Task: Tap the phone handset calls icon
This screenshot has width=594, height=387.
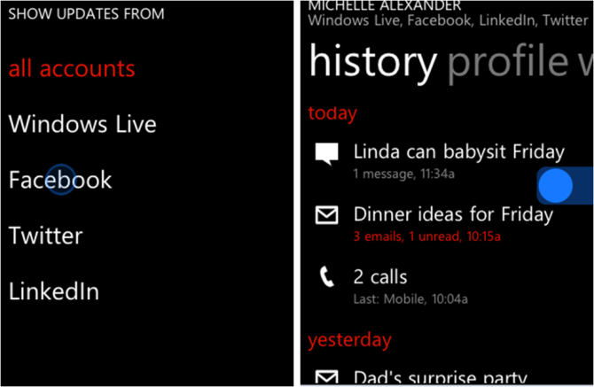Action: [326, 277]
